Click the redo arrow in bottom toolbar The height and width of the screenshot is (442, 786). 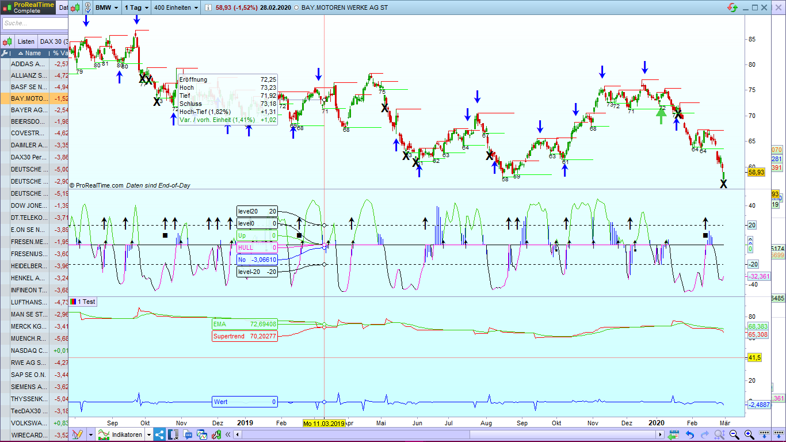pos(704,435)
